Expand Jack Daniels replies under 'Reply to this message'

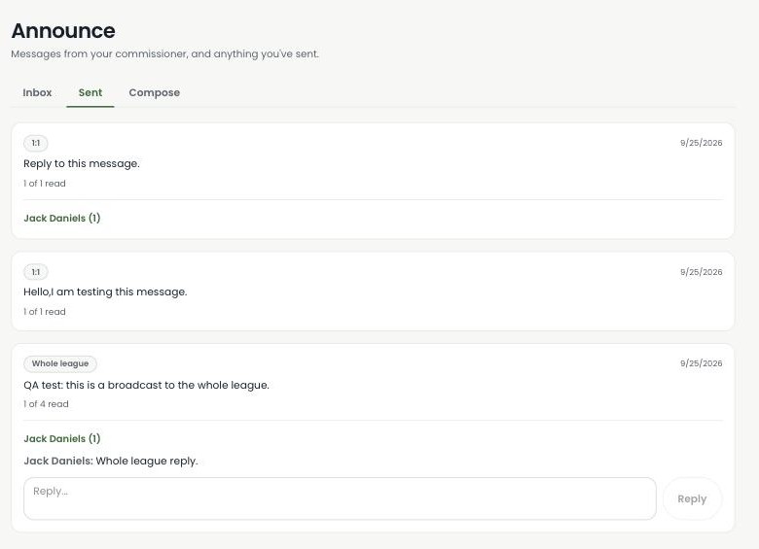(x=62, y=218)
